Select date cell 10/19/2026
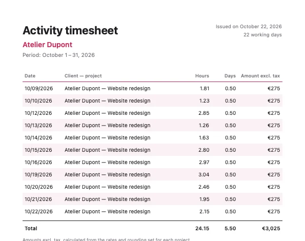305x241 pixels. coord(38,174)
